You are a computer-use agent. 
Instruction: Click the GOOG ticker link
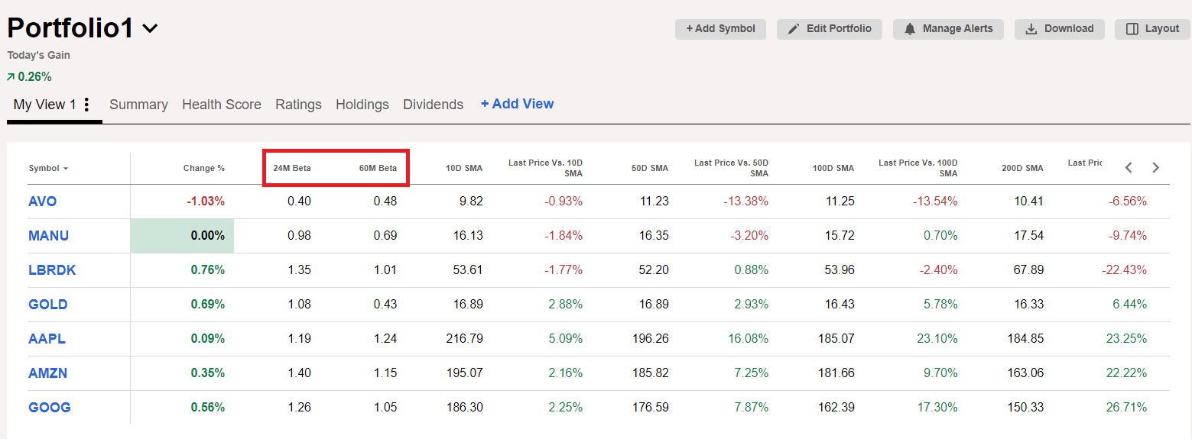(49, 407)
